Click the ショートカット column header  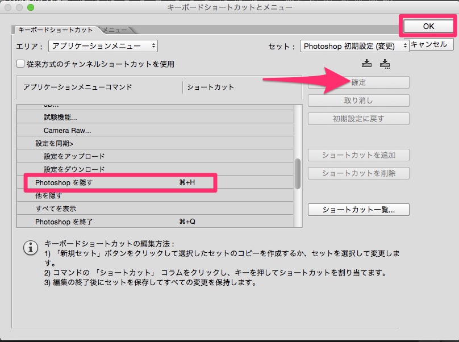coord(211,87)
